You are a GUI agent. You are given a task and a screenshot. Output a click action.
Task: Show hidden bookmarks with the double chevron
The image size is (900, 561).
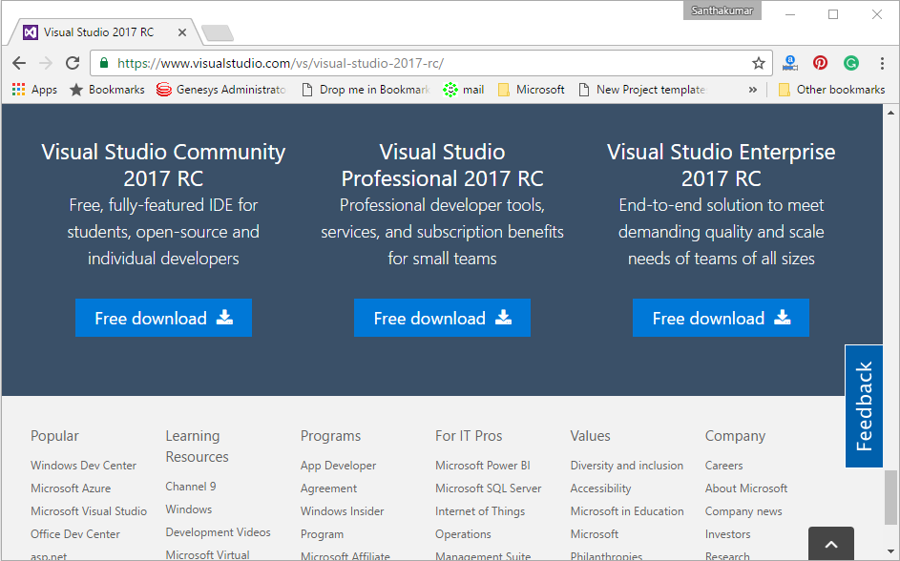coord(752,90)
